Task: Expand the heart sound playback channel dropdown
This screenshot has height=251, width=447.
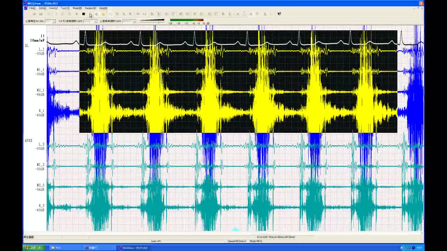Action: click(x=53, y=21)
